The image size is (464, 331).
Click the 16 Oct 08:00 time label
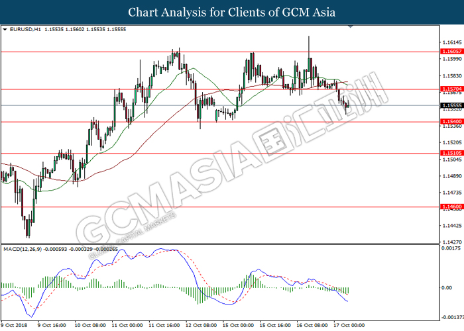312,326
